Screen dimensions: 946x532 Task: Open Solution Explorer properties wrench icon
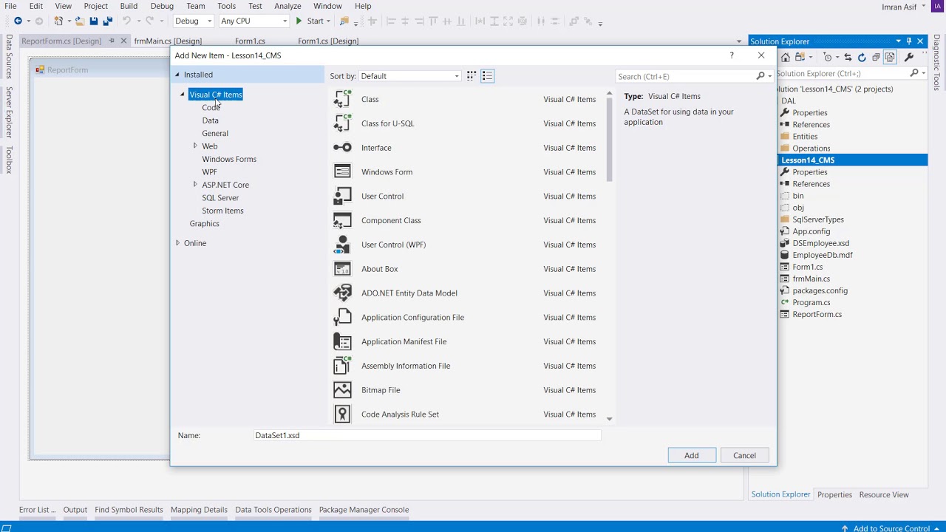coord(909,57)
